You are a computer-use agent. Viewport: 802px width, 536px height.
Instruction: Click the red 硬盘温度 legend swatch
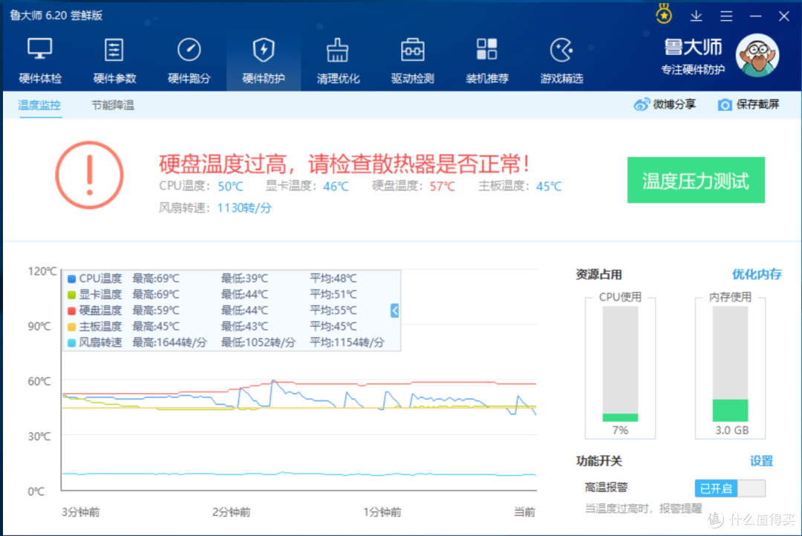(x=71, y=311)
